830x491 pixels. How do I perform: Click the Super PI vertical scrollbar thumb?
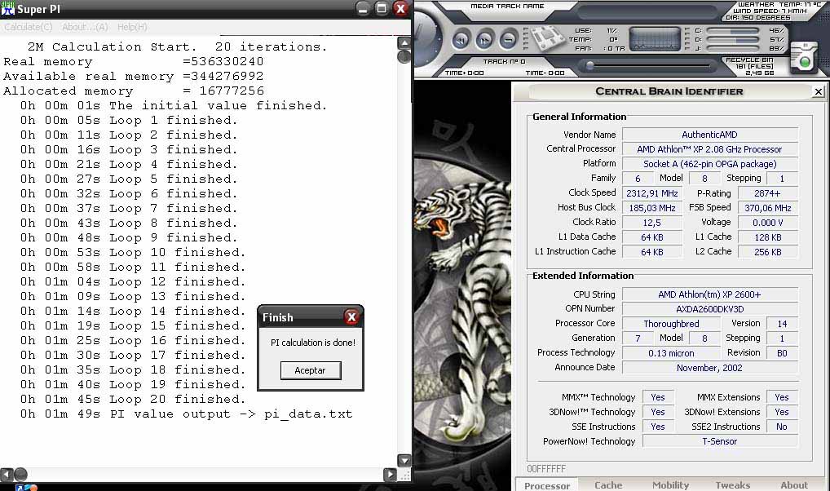click(x=404, y=56)
